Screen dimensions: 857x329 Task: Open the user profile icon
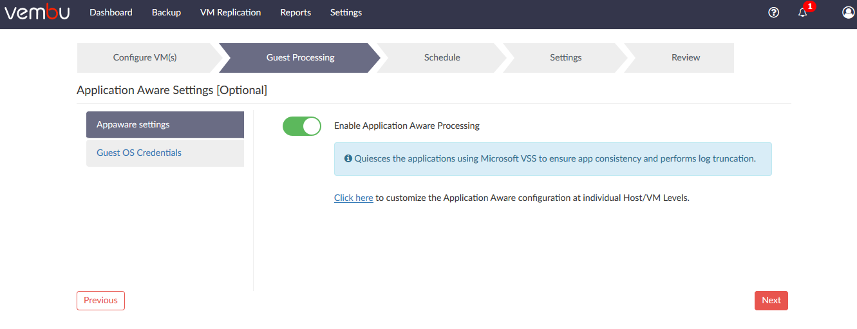pyautogui.click(x=849, y=12)
